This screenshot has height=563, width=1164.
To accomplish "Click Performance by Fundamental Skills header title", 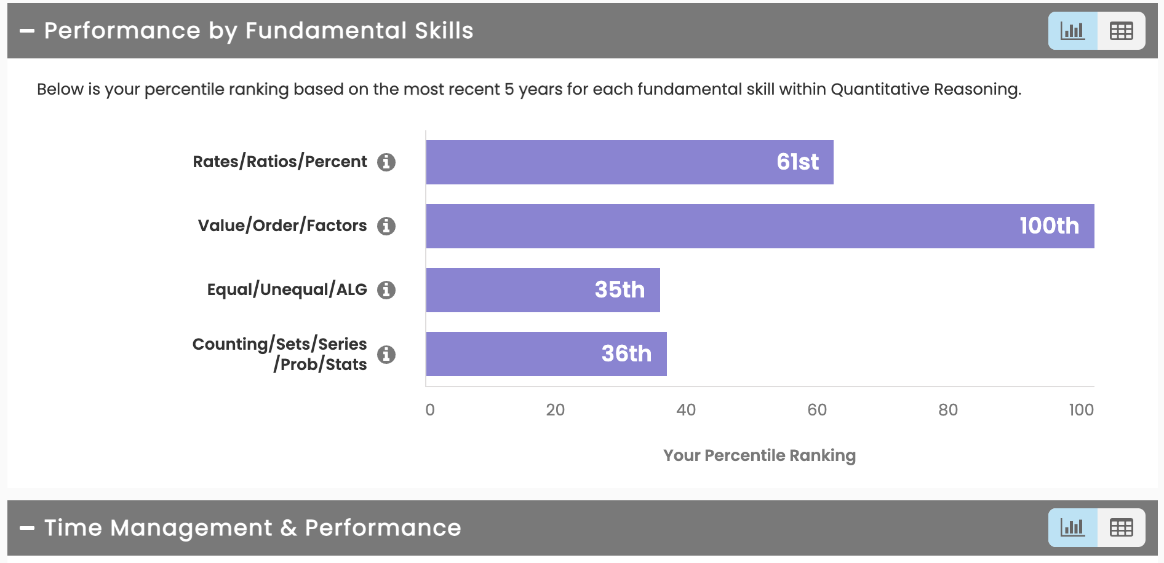I will click(x=258, y=31).
